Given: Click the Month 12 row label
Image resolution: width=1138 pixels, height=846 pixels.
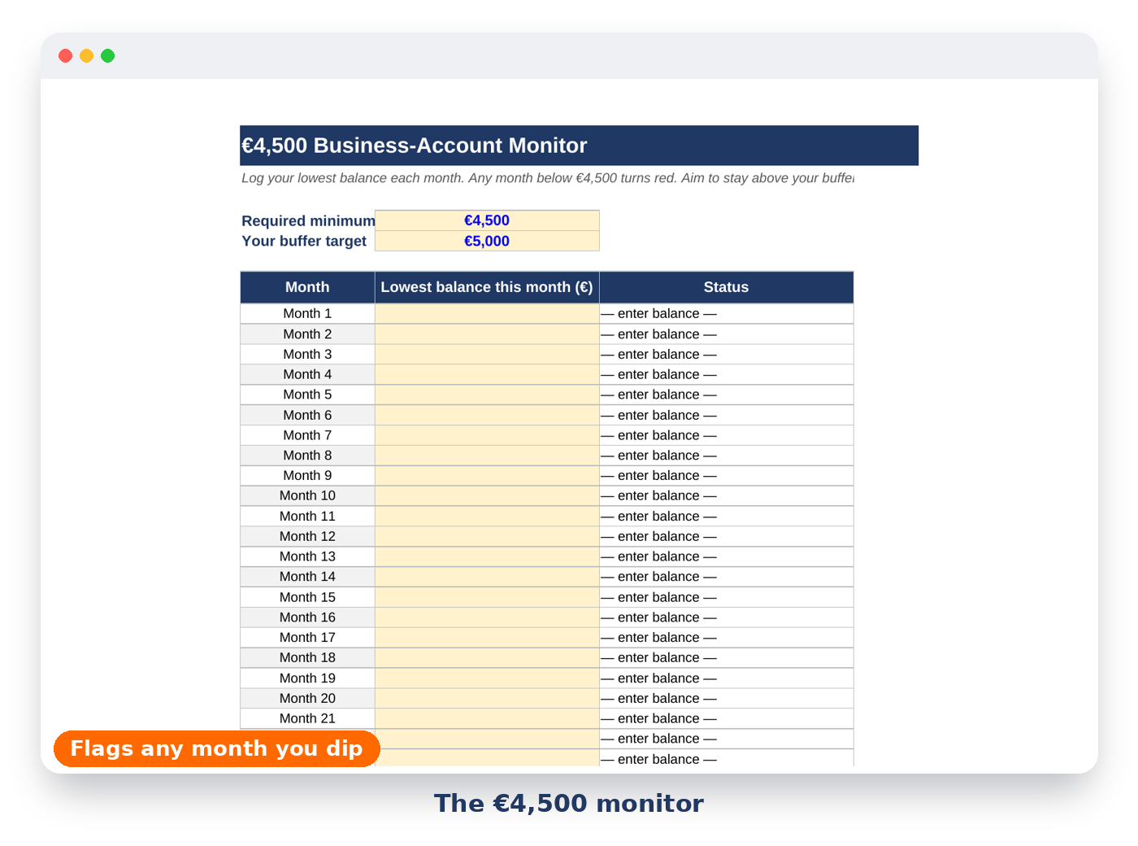Looking at the screenshot, I should (307, 536).
